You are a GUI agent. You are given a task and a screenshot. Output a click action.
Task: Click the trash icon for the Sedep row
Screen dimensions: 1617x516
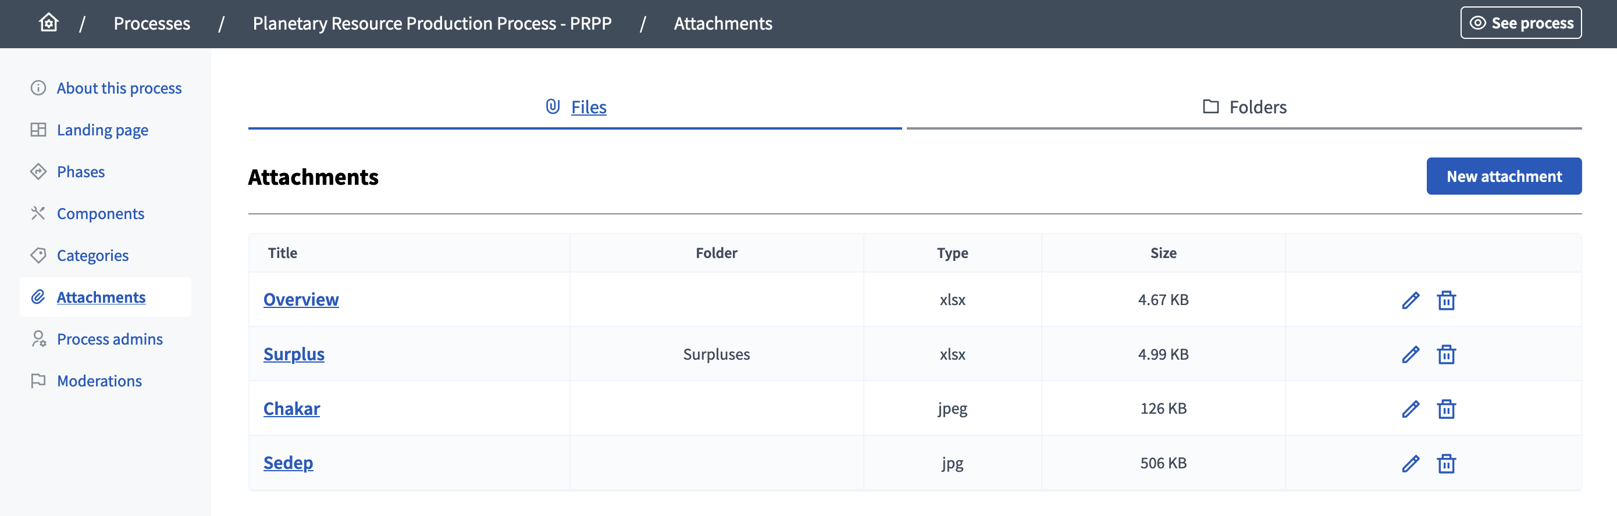point(1445,463)
